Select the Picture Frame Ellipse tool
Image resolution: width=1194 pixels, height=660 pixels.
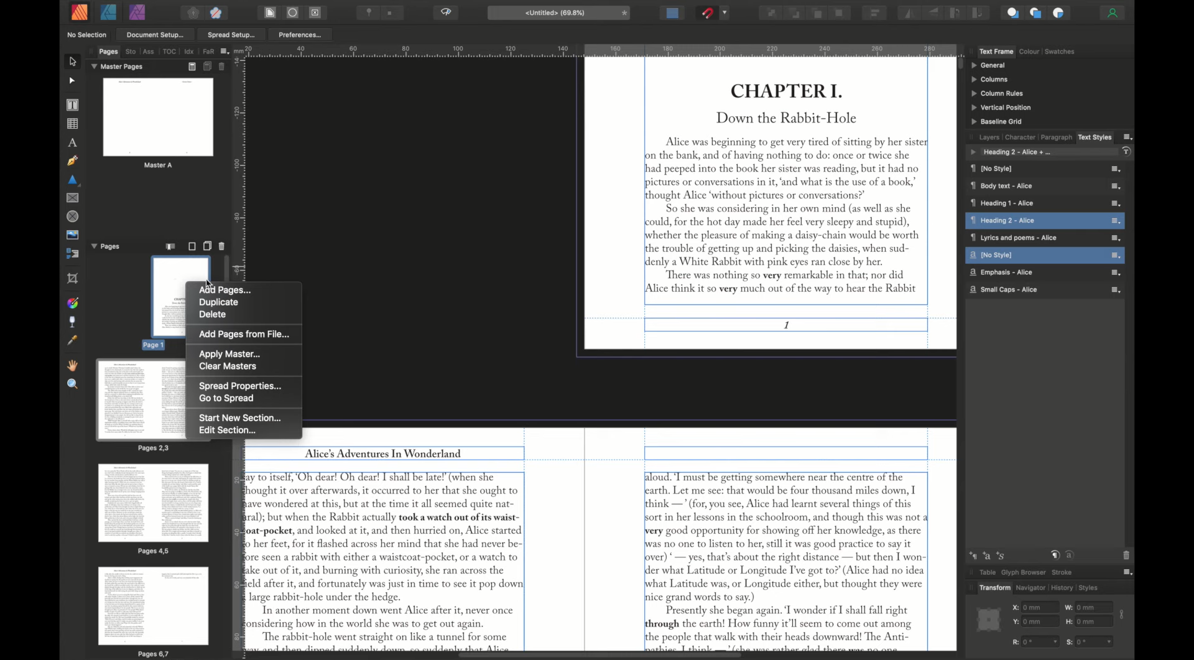click(x=73, y=216)
